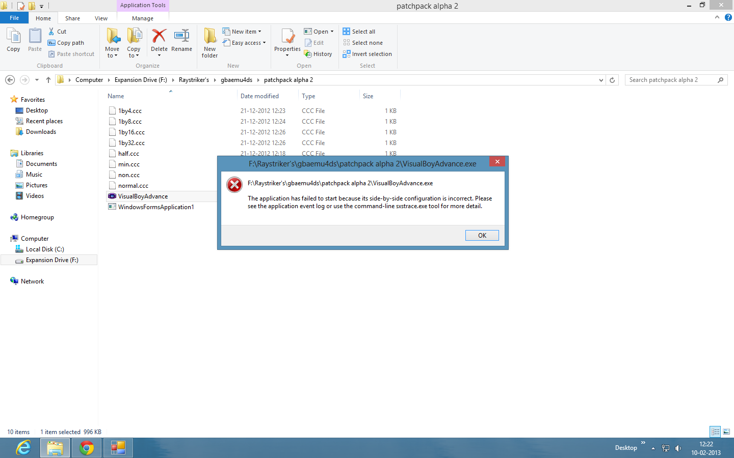734x458 pixels.
Task: Click Invert selection in ribbon
Action: click(367, 54)
